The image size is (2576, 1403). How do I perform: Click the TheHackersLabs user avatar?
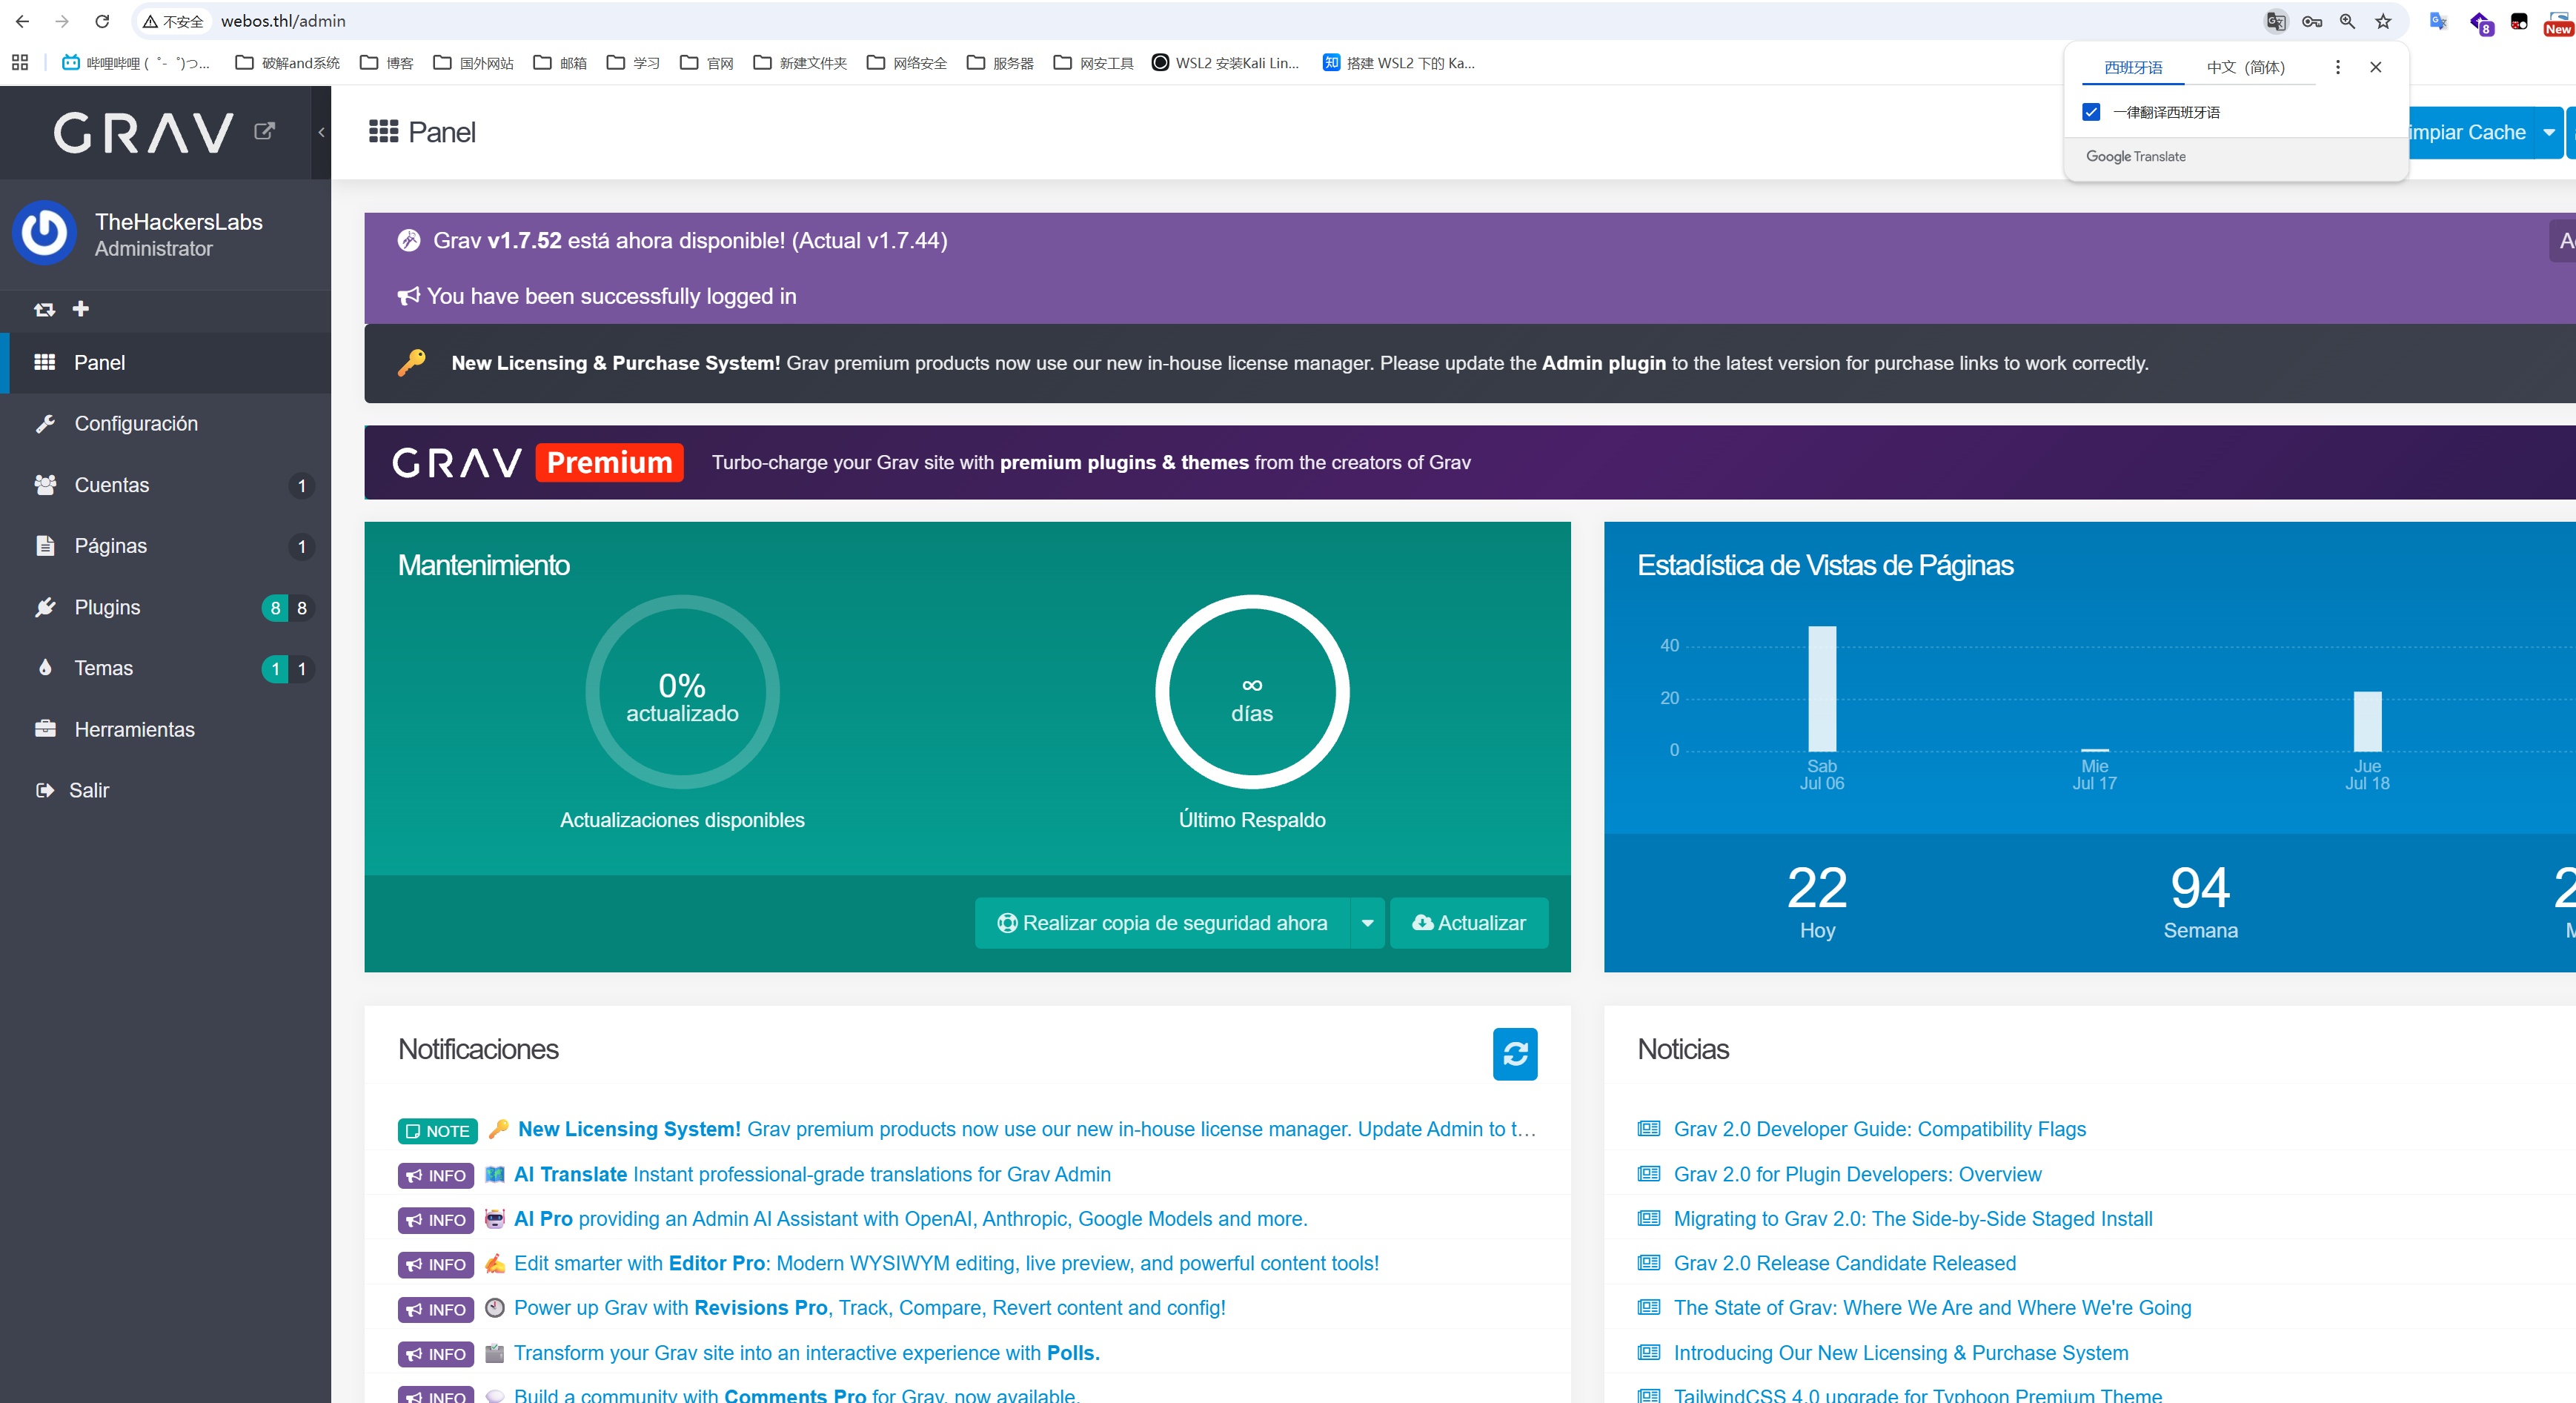[44, 233]
